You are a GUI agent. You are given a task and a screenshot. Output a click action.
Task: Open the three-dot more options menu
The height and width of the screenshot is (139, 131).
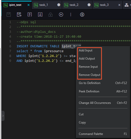(71, 15)
